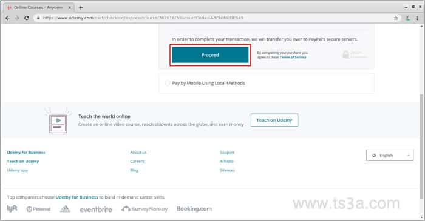Open the Affiliate link

click(226, 161)
